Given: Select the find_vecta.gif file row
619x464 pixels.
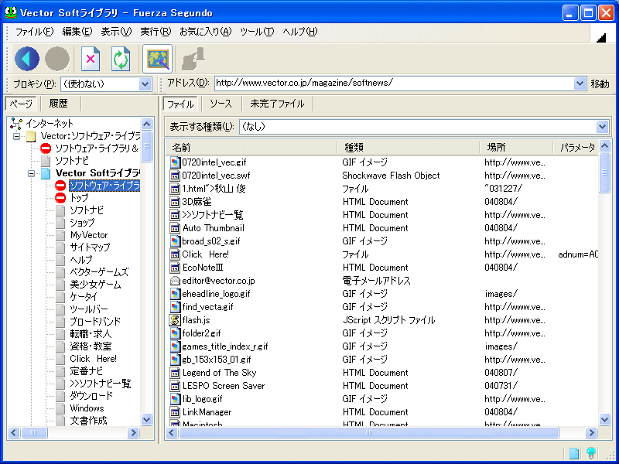Looking at the screenshot, I should pos(381,307).
